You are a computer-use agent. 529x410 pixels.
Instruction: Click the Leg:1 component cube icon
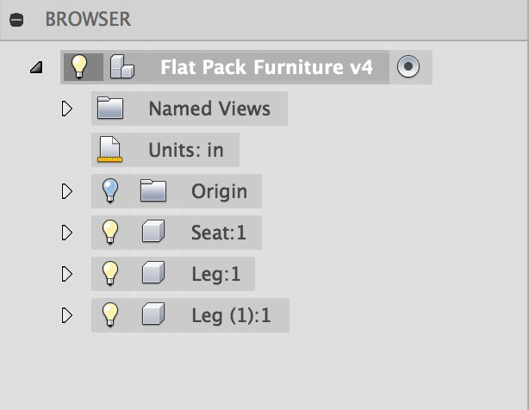[153, 272]
